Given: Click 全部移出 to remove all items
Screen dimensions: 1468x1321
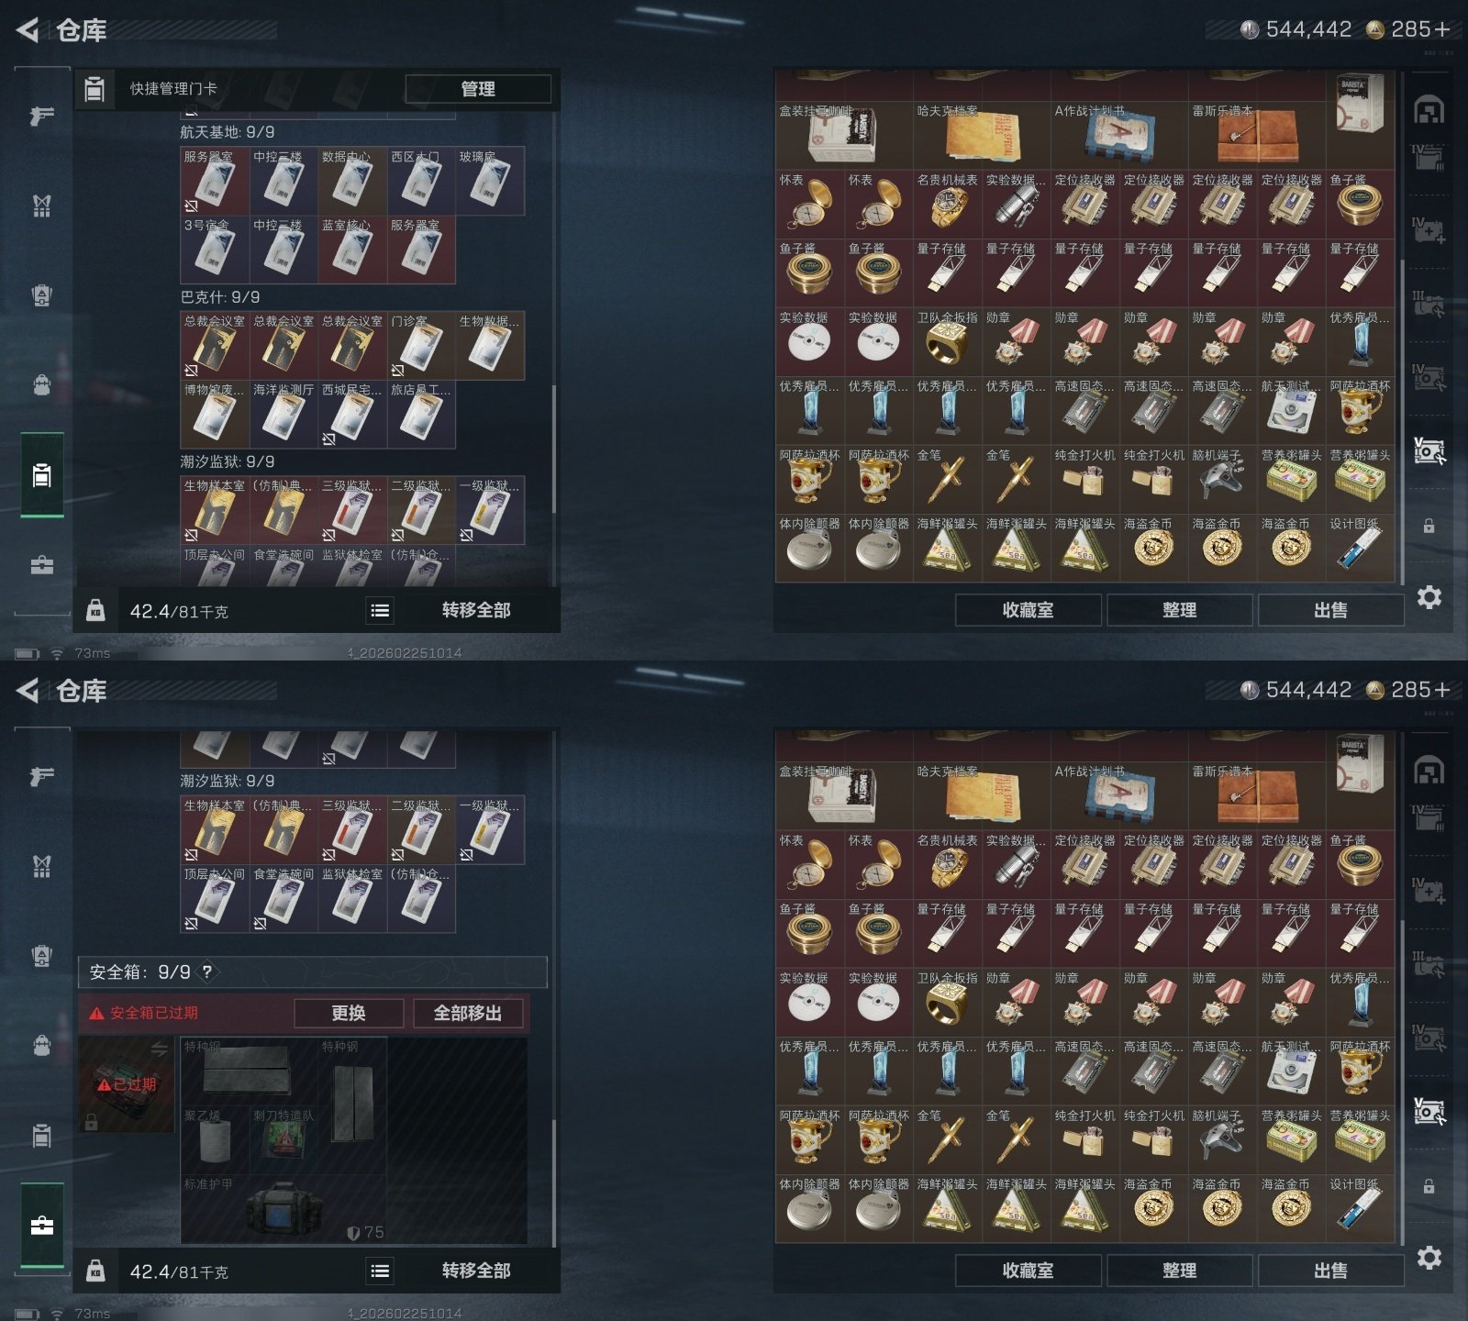Looking at the screenshot, I should [468, 1013].
